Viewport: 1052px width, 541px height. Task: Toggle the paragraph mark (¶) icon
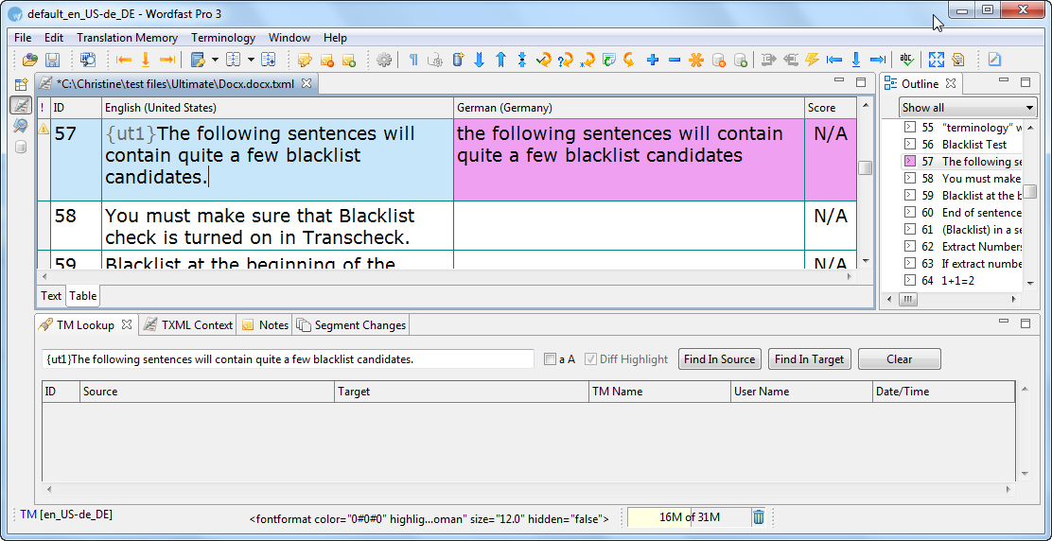tap(413, 60)
